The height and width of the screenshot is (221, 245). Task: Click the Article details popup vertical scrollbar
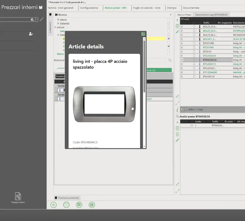click(144, 66)
